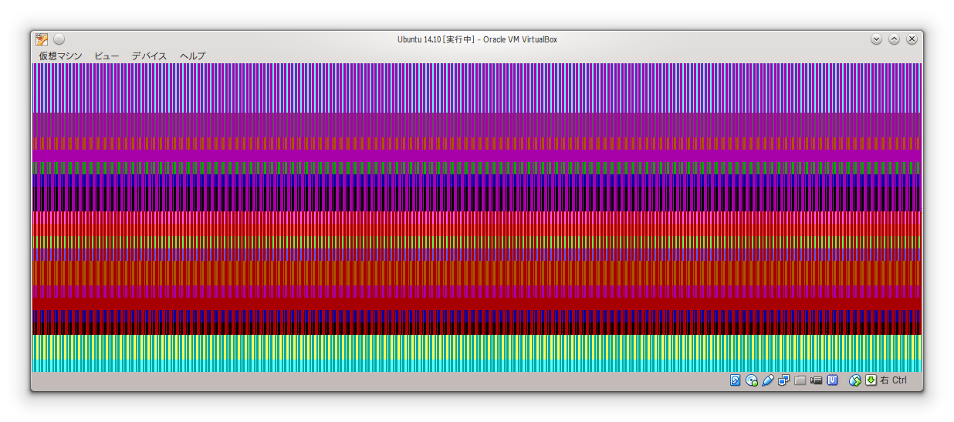Open the ヘルプ menu
The height and width of the screenshot is (422, 954).
192,56
